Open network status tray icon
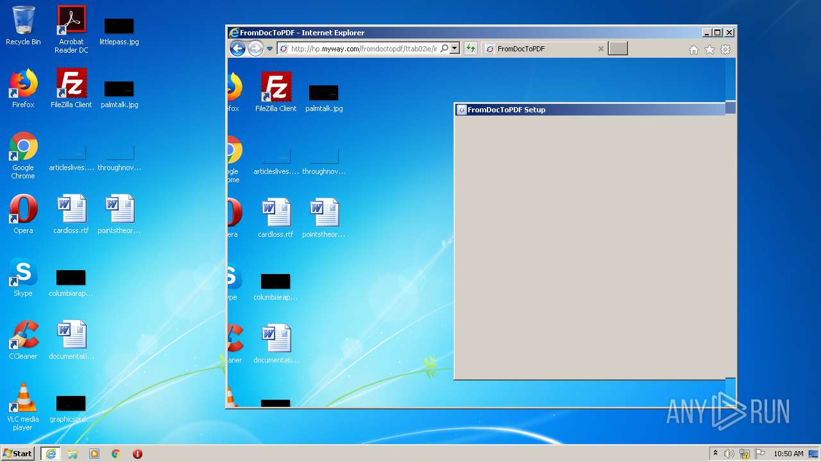The width and height of the screenshot is (821, 462). tap(745, 454)
